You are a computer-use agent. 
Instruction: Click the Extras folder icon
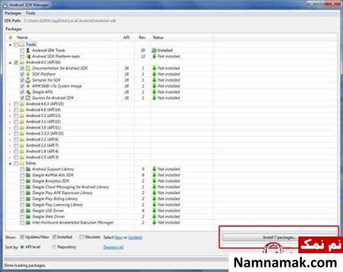[22, 163]
